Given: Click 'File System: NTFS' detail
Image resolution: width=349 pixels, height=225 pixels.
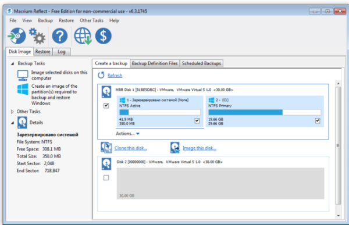Looking at the screenshot, I should (34, 142).
